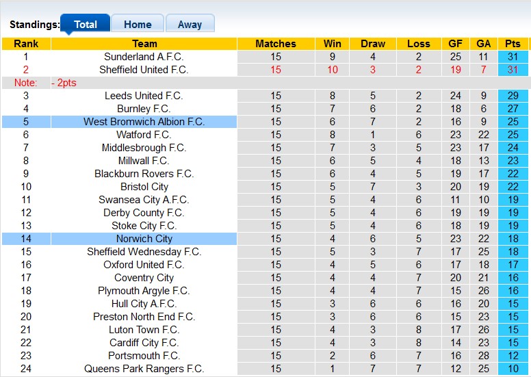
Task: Open highlighted West Bromwich Albion F.C.
Action: point(144,122)
